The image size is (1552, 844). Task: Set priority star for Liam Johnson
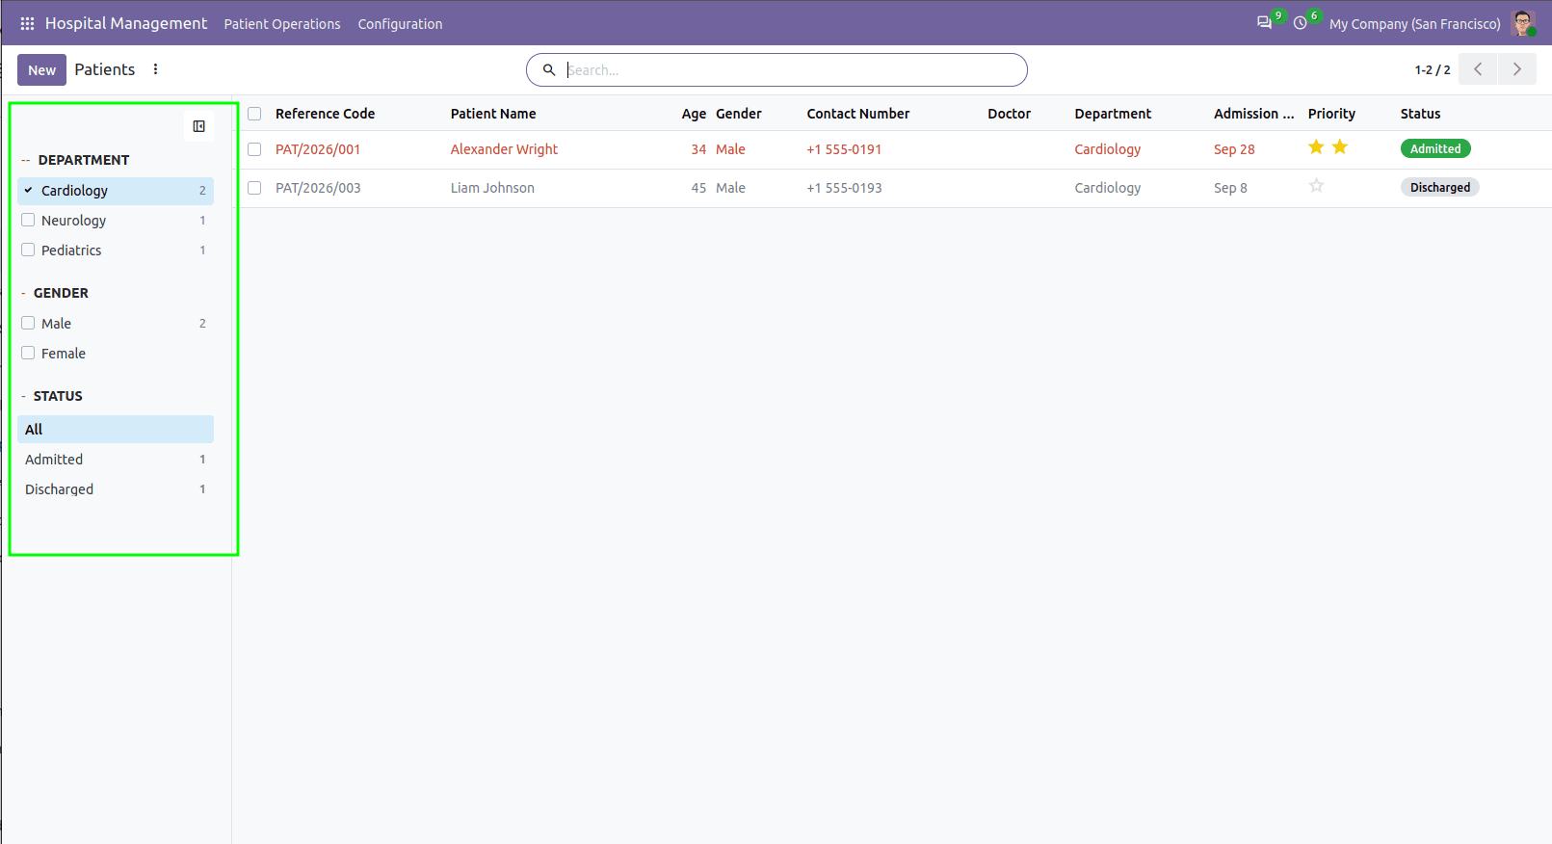(1316, 186)
